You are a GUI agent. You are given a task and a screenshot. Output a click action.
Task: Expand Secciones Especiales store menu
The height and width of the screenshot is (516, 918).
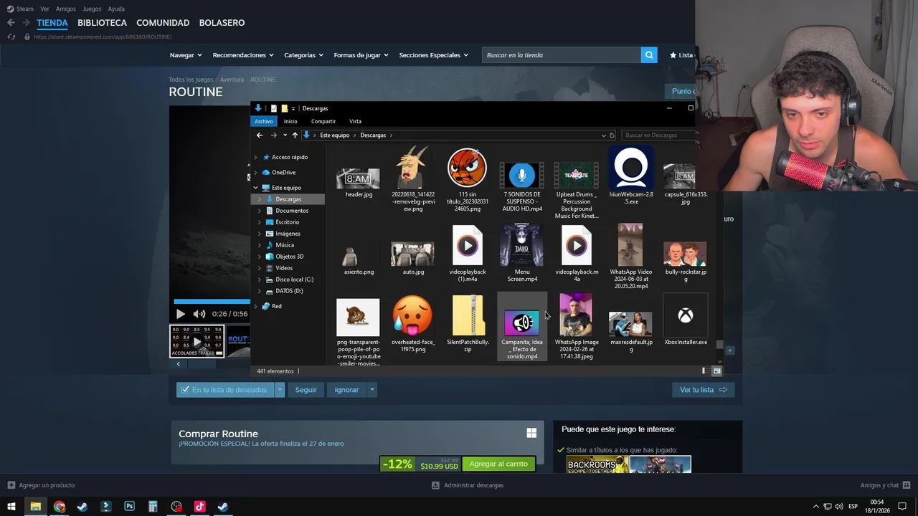tap(433, 55)
